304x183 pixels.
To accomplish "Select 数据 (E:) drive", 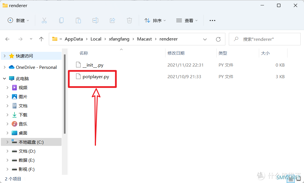I will pyautogui.click(x=27, y=160).
